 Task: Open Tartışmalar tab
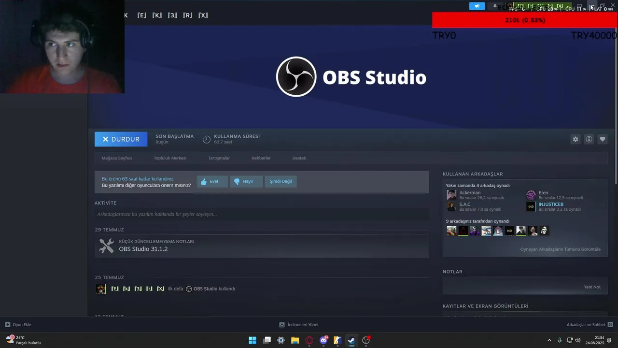219,158
